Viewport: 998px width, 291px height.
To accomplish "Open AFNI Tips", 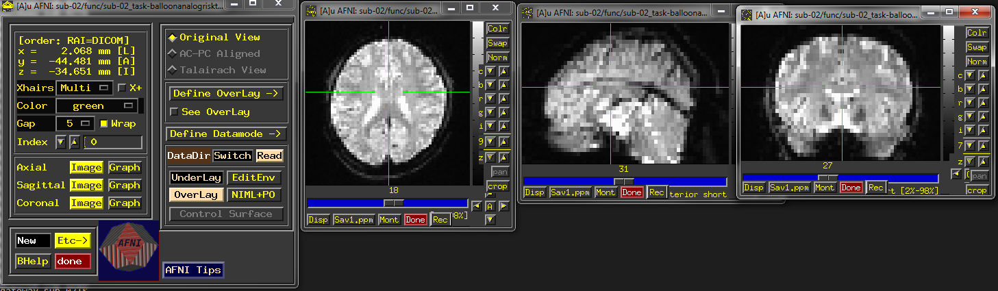I will 193,270.
